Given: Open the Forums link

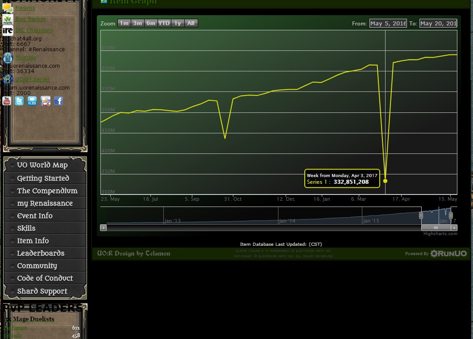Looking at the screenshot, I should coord(25,8).
